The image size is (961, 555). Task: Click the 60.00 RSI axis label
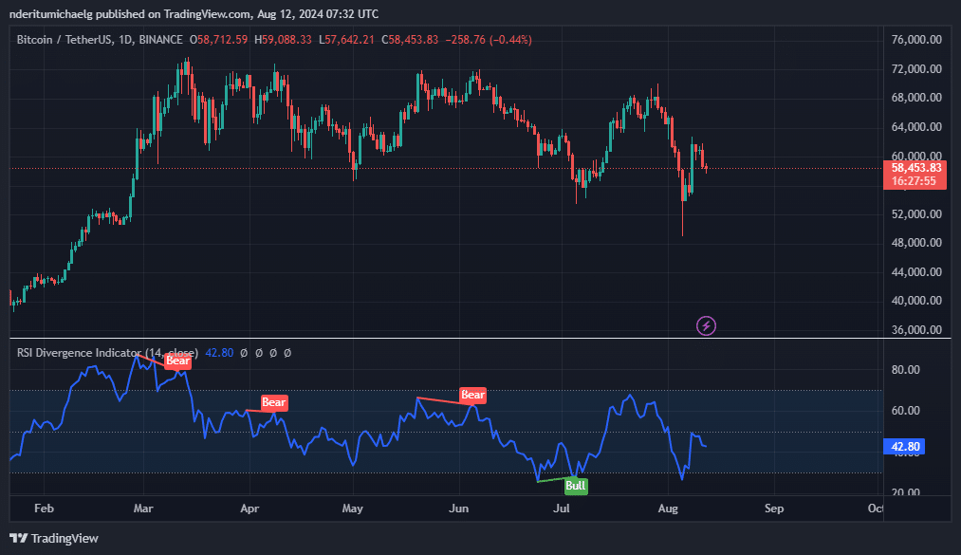pos(905,411)
